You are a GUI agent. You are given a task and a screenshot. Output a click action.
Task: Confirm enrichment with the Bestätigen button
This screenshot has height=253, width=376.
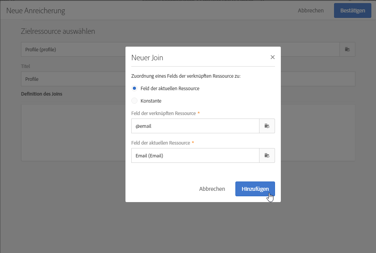click(x=352, y=10)
